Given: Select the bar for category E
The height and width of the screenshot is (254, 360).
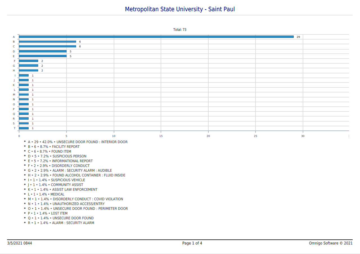Looking at the screenshot, I should (x=43, y=56).
